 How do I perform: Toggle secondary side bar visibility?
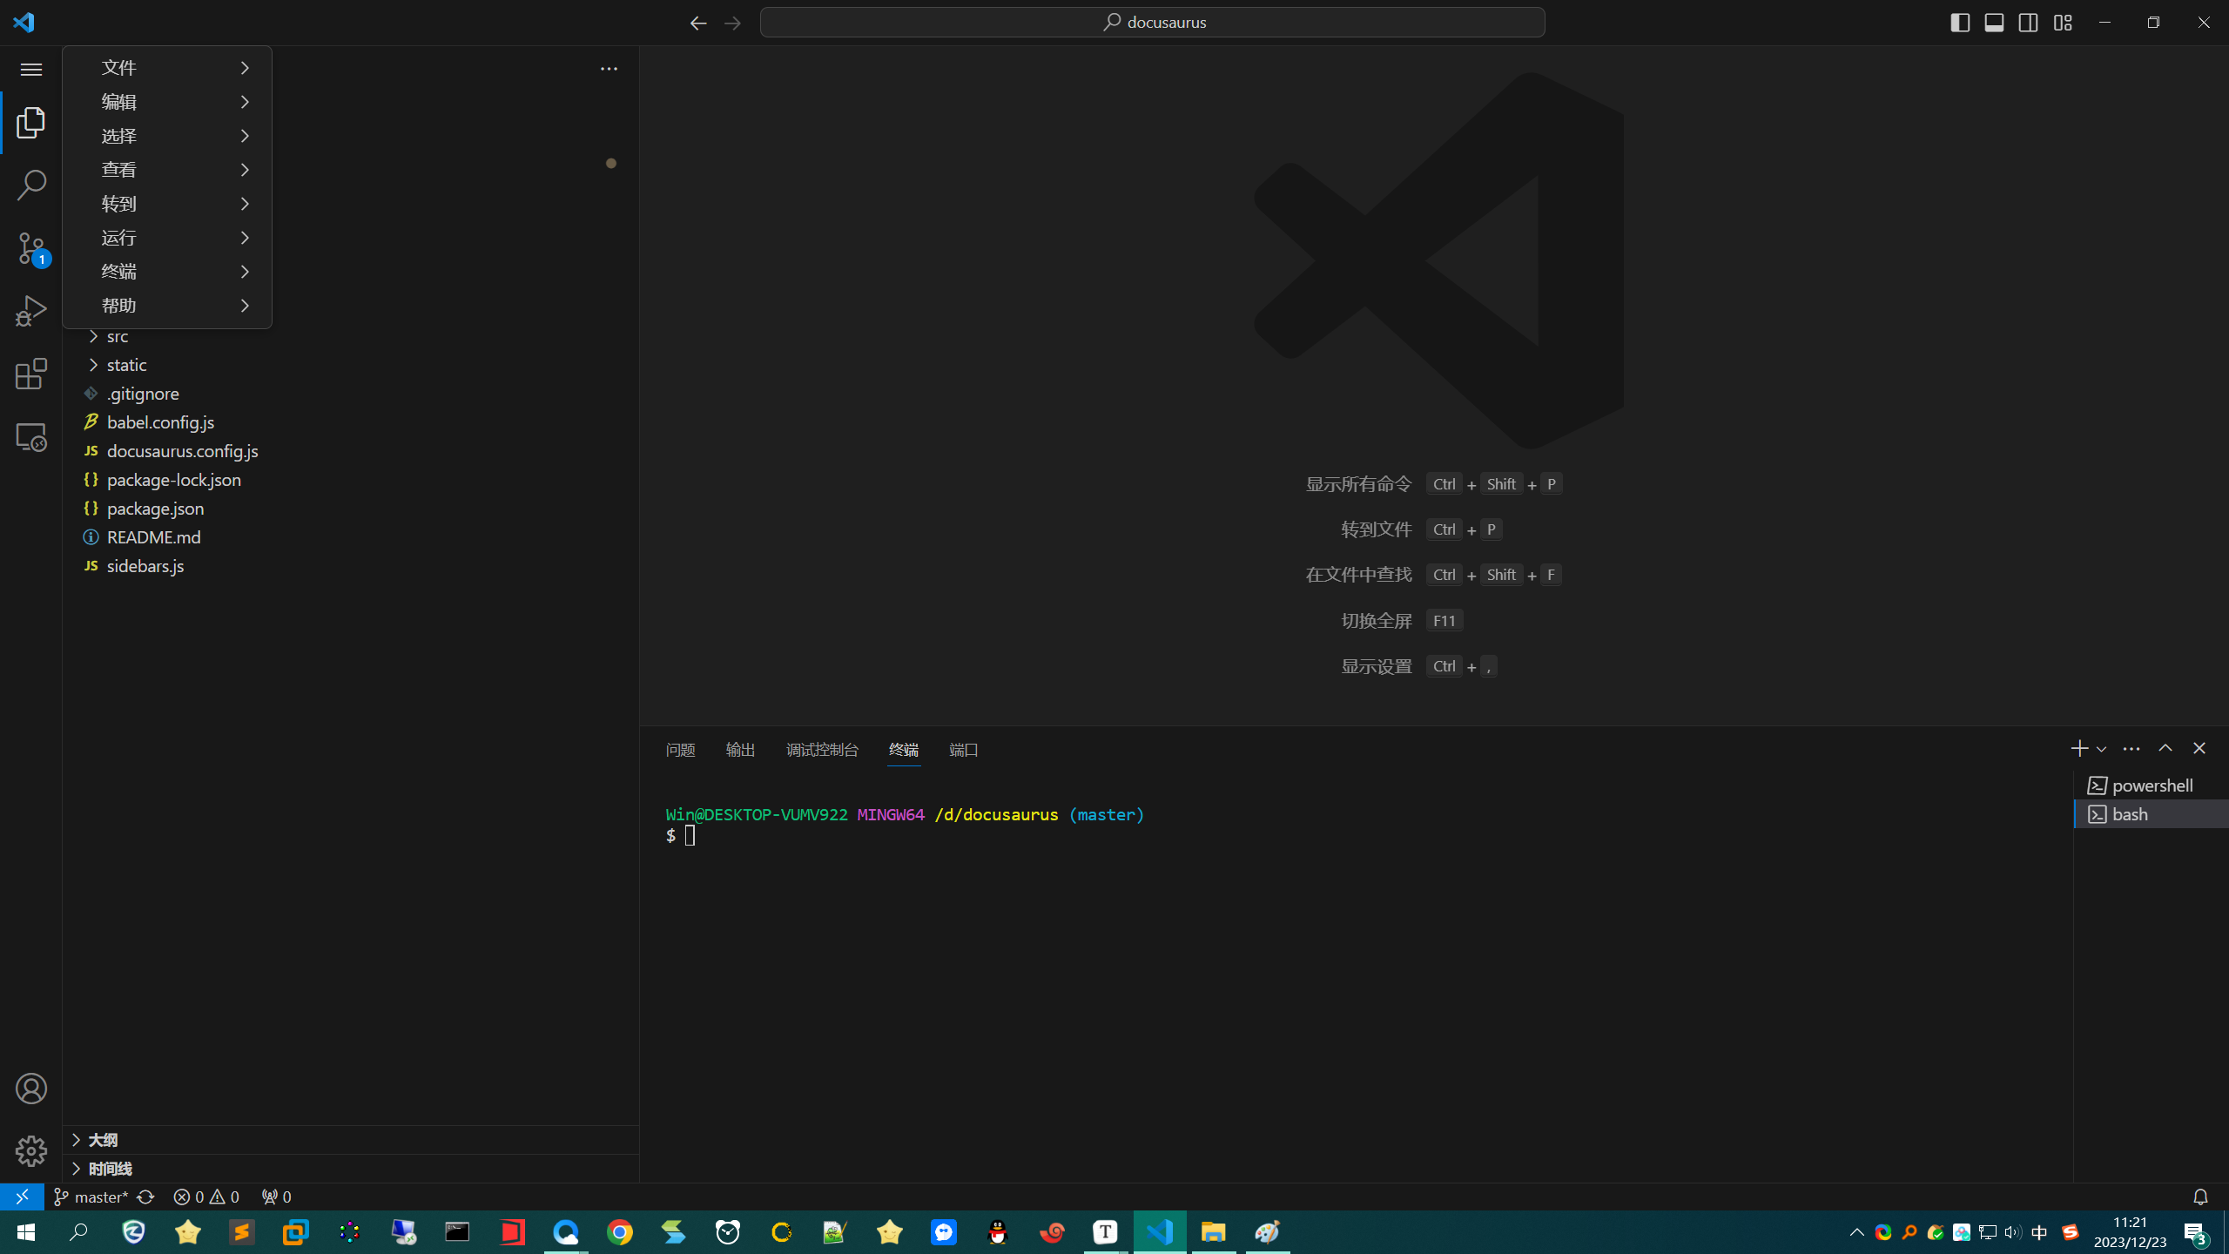coord(2028,23)
